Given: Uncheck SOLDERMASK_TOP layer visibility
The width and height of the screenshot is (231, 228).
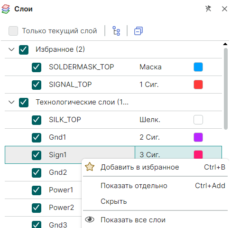Looking at the screenshot, I should coord(37,67).
